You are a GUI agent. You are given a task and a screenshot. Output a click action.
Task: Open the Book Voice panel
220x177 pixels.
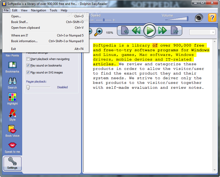click(12, 131)
